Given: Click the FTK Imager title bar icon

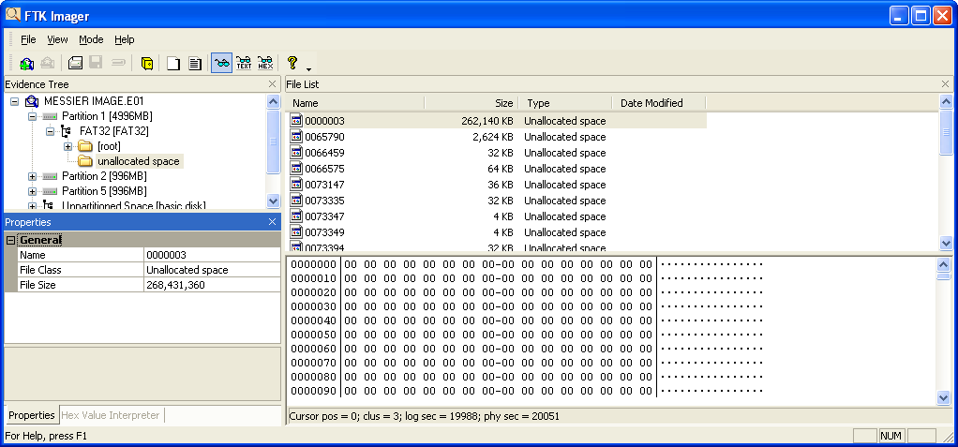Looking at the screenshot, I should pyautogui.click(x=13, y=15).
